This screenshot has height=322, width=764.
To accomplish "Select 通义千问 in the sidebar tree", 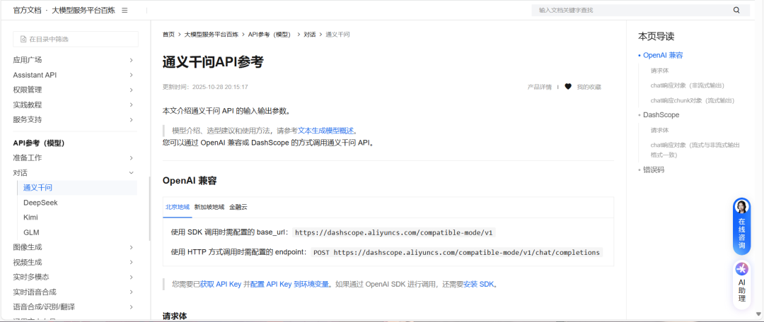I will pos(77,188).
